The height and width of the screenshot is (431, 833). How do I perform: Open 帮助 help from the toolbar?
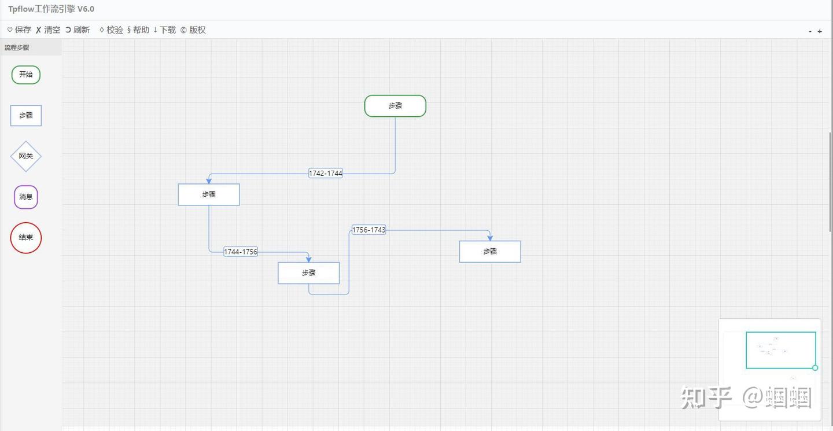[138, 30]
